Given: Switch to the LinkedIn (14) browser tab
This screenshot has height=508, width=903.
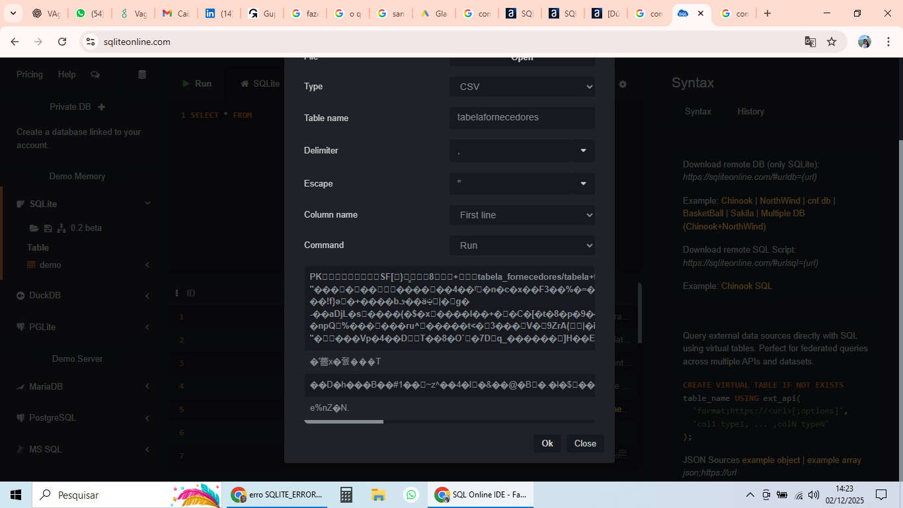Looking at the screenshot, I should [218, 13].
